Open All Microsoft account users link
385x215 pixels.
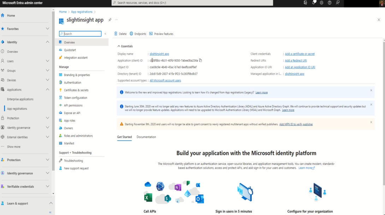click(x=165, y=80)
